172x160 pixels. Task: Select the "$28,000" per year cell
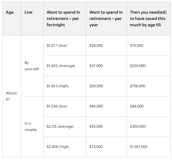click(96, 45)
